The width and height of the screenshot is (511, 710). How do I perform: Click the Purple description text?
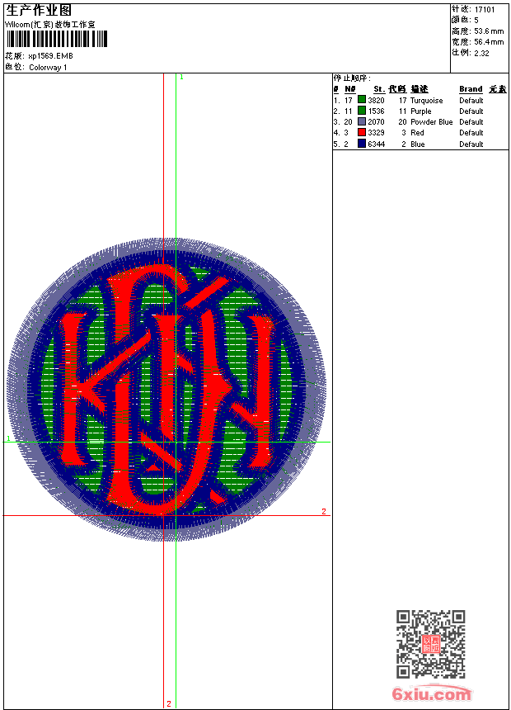(420, 111)
